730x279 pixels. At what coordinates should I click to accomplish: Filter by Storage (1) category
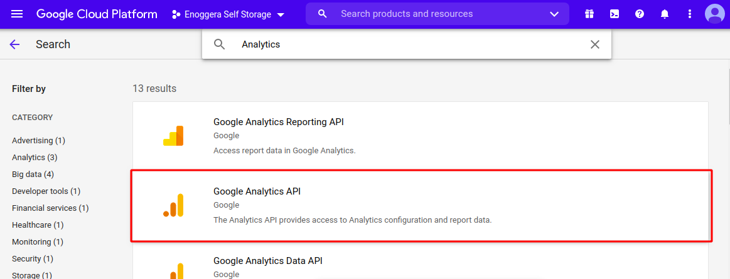32,275
